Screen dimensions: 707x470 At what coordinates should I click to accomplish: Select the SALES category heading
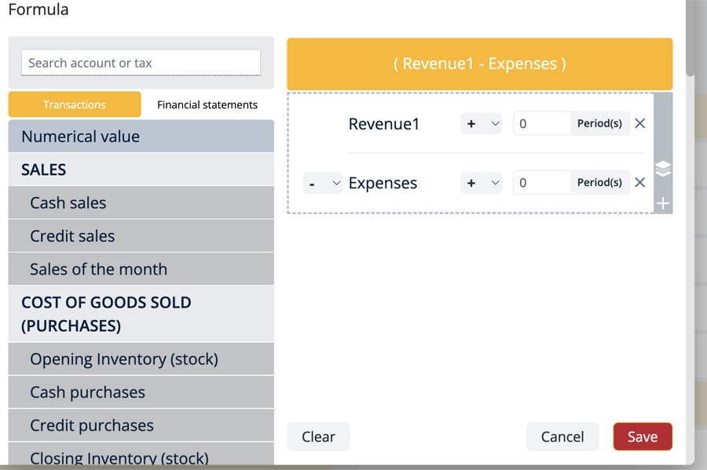tap(141, 169)
